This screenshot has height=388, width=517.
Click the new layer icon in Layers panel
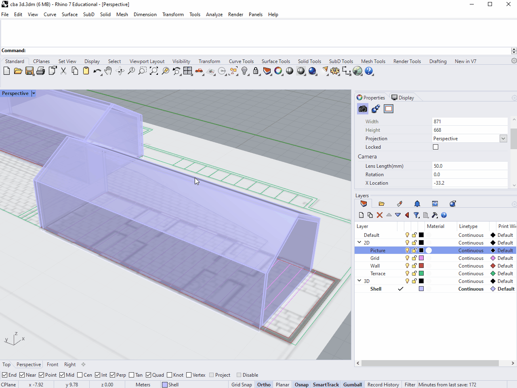click(x=361, y=215)
